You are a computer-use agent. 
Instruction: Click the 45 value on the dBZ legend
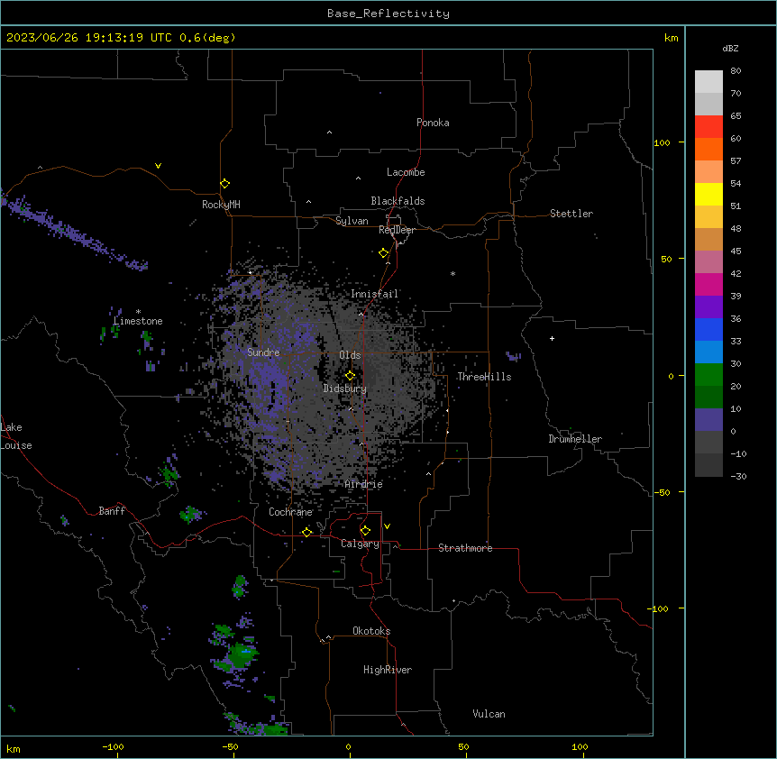[736, 251]
